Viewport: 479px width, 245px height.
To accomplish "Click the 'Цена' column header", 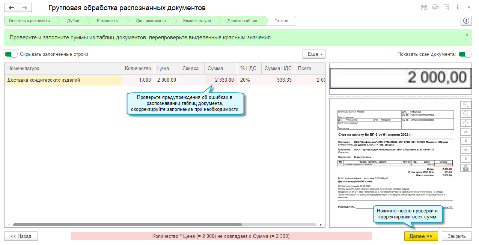I will click(x=167, y=69).
